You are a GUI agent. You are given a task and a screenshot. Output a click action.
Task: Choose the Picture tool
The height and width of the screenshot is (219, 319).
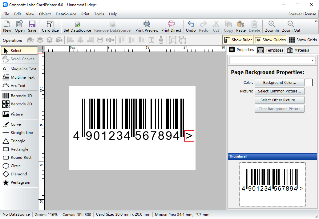click(x=19, y=114)
